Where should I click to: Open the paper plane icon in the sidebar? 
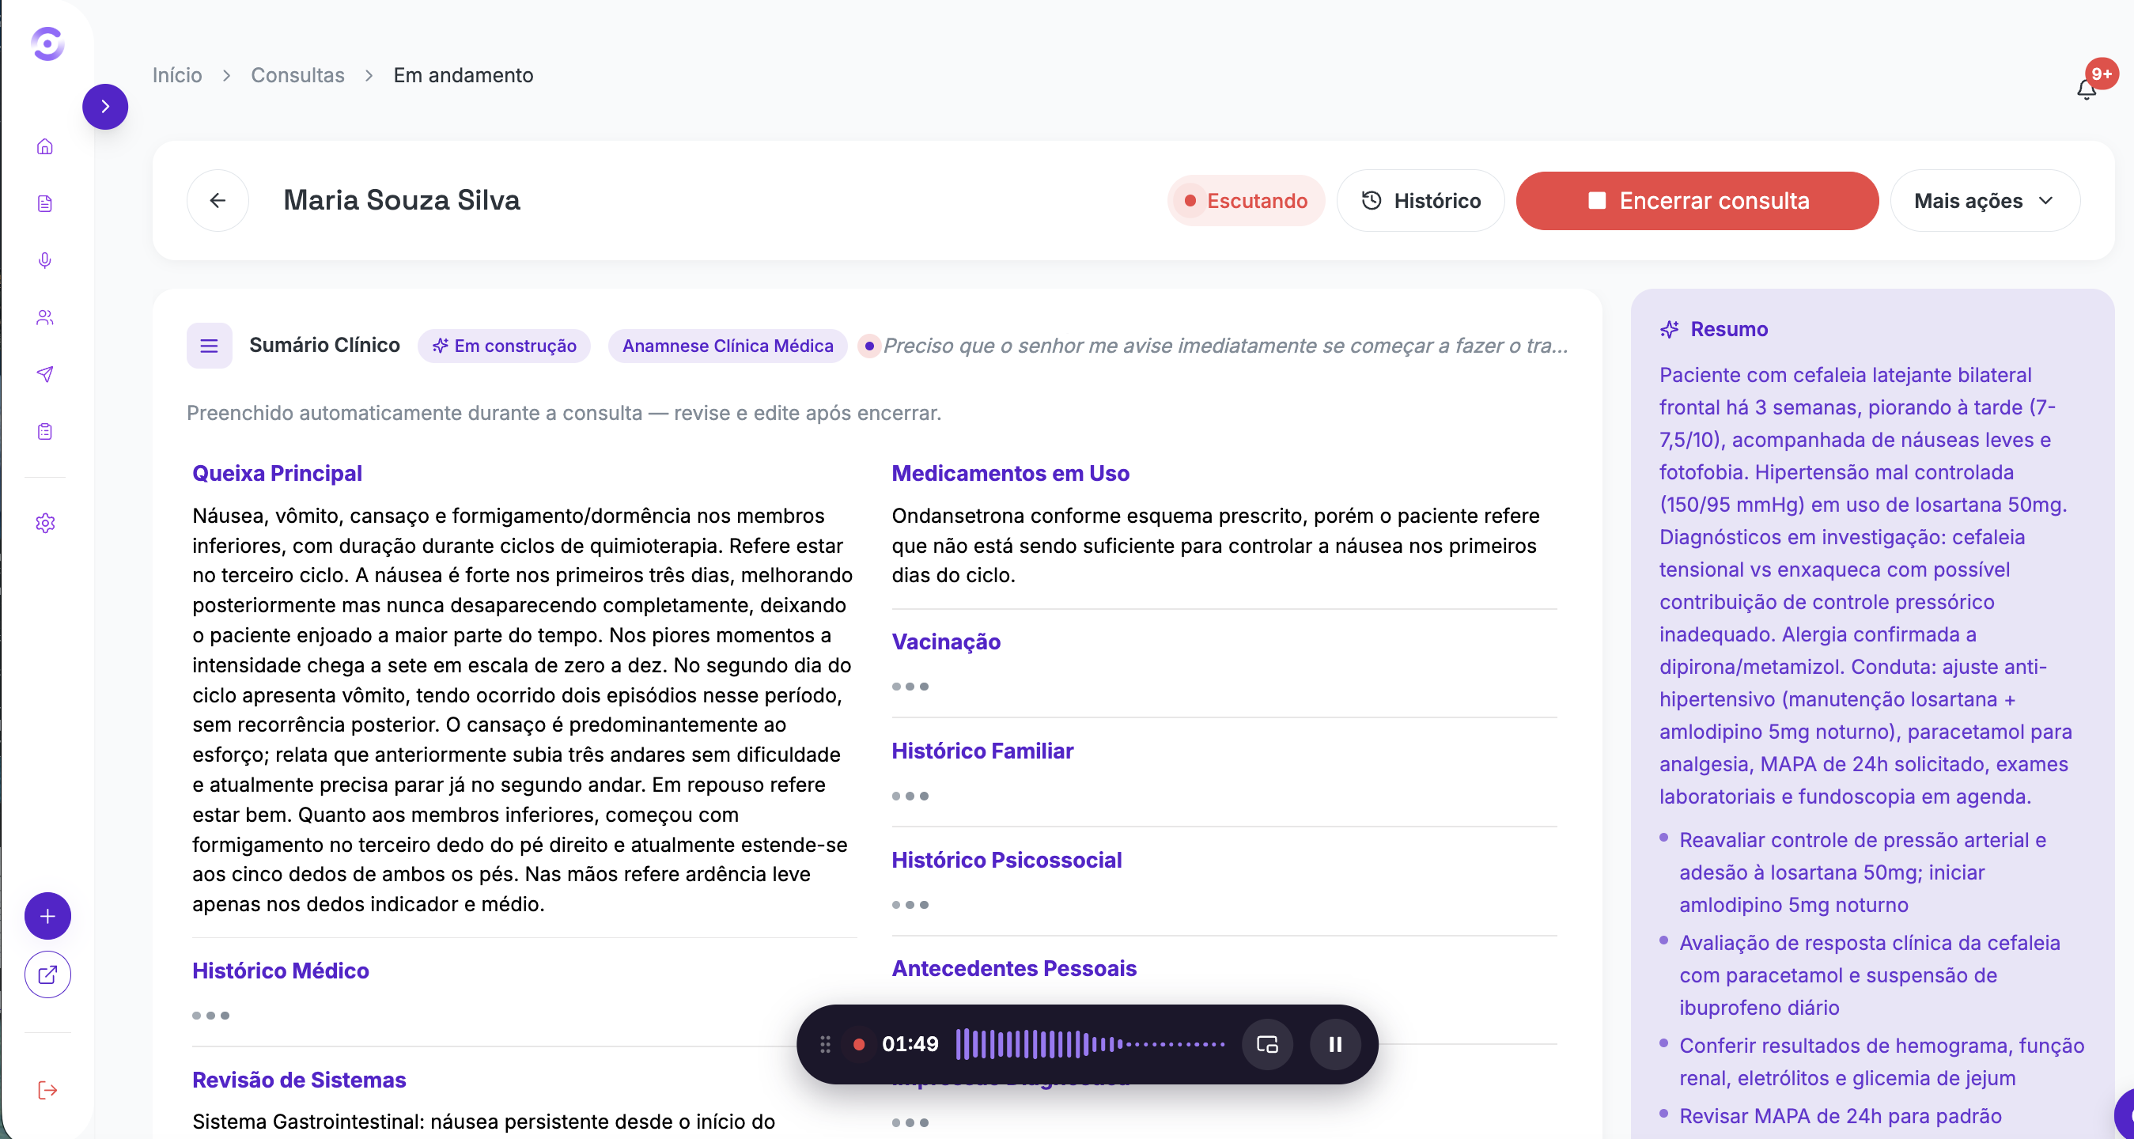[45, 374]
